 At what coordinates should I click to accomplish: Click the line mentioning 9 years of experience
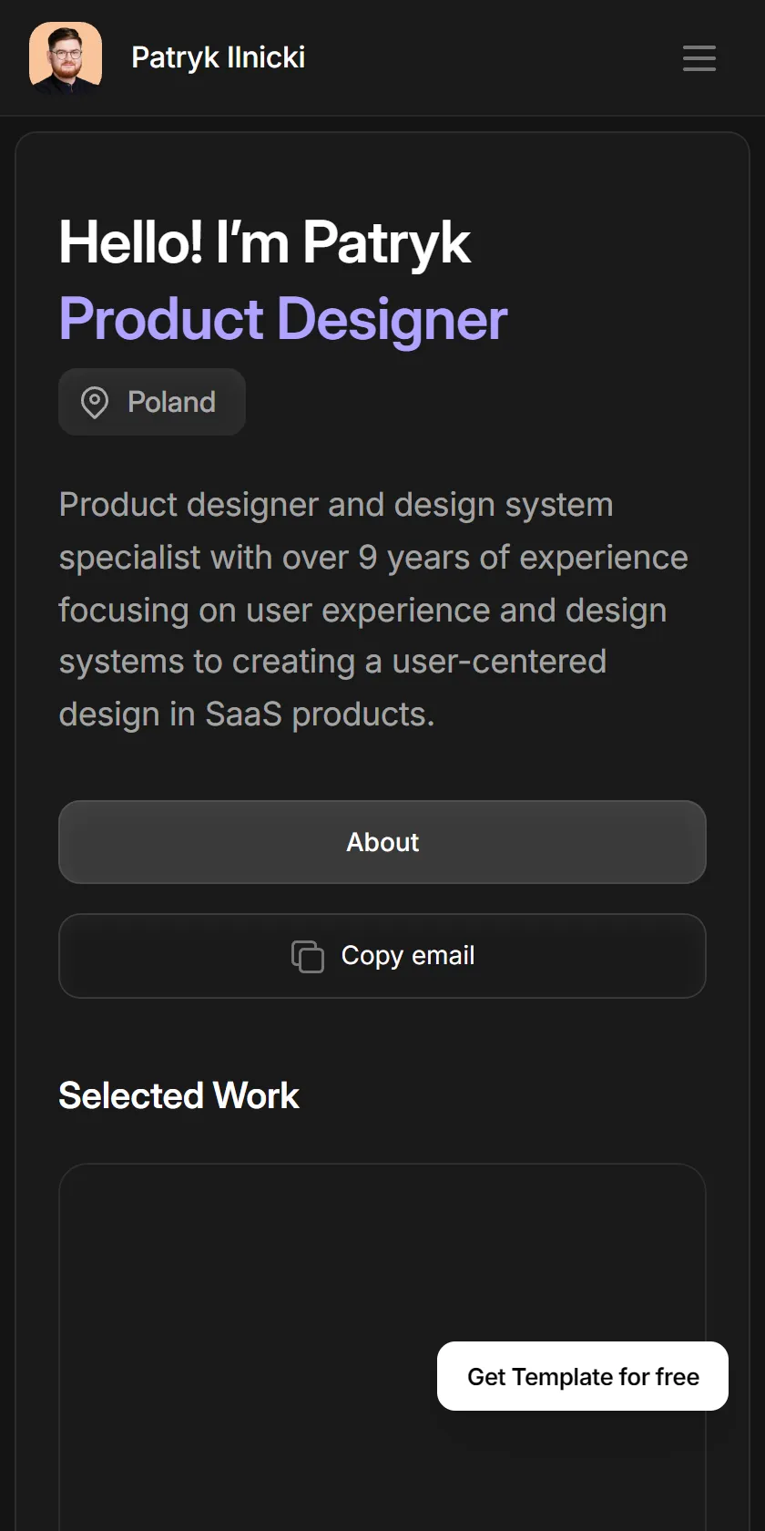(373, 558)
